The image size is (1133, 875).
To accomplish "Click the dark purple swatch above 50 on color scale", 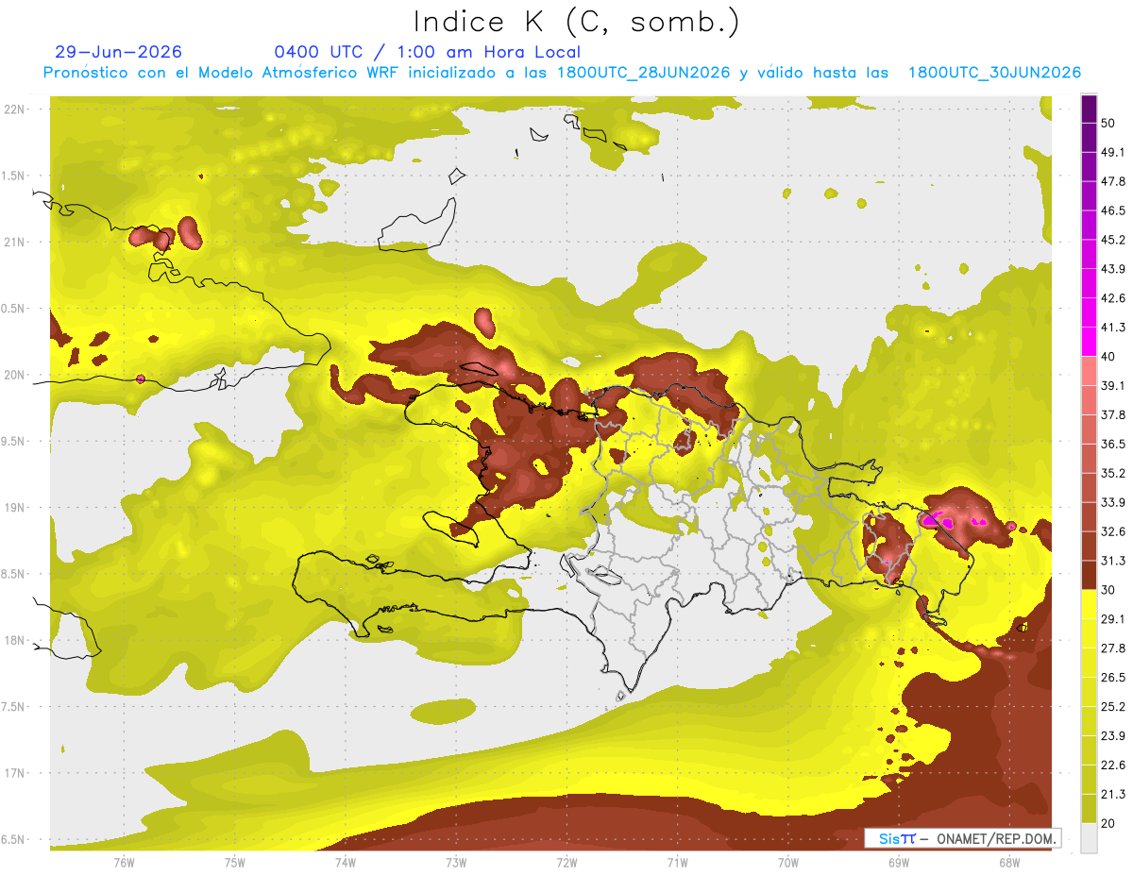I will point(1089,109).
